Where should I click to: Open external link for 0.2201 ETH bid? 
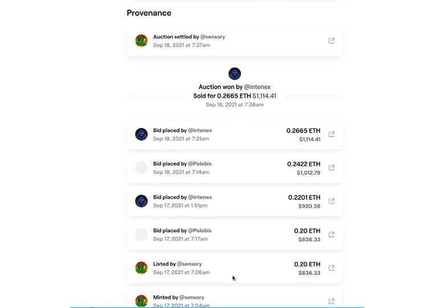[331, 201]
